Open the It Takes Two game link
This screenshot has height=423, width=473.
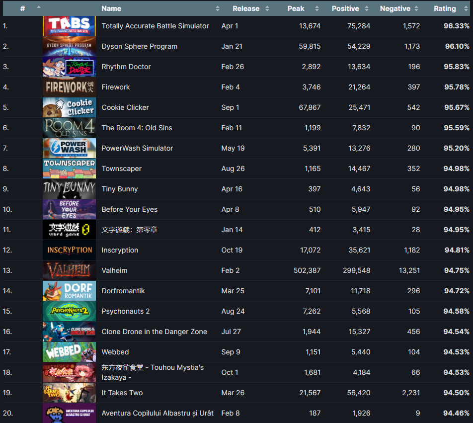[x=122, y=393]
